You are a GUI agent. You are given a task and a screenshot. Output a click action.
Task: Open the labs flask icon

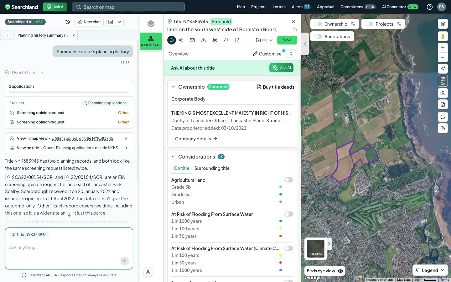(x=148, y=272)
